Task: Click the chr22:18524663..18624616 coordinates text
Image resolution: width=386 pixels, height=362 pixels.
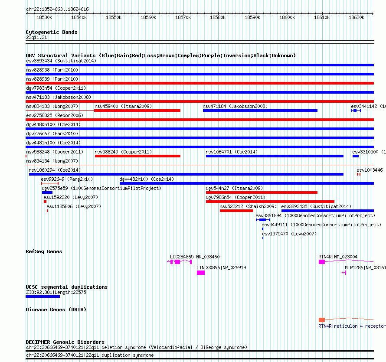Action: point(57,9)
